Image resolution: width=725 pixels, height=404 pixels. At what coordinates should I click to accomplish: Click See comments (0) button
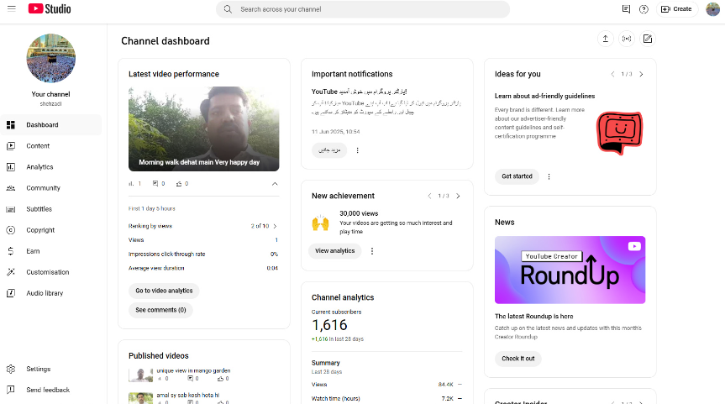click(x=161, y=310)
